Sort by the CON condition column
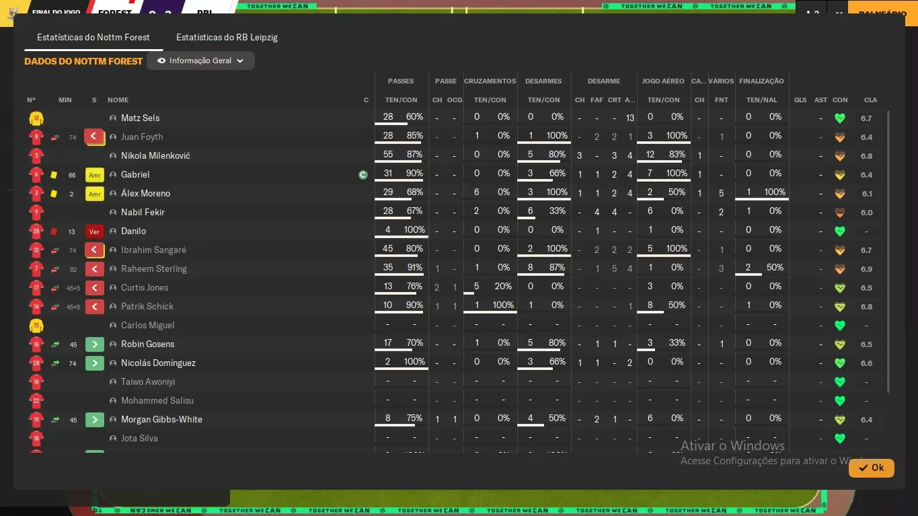The image size is (918, 516). point(840,100)
